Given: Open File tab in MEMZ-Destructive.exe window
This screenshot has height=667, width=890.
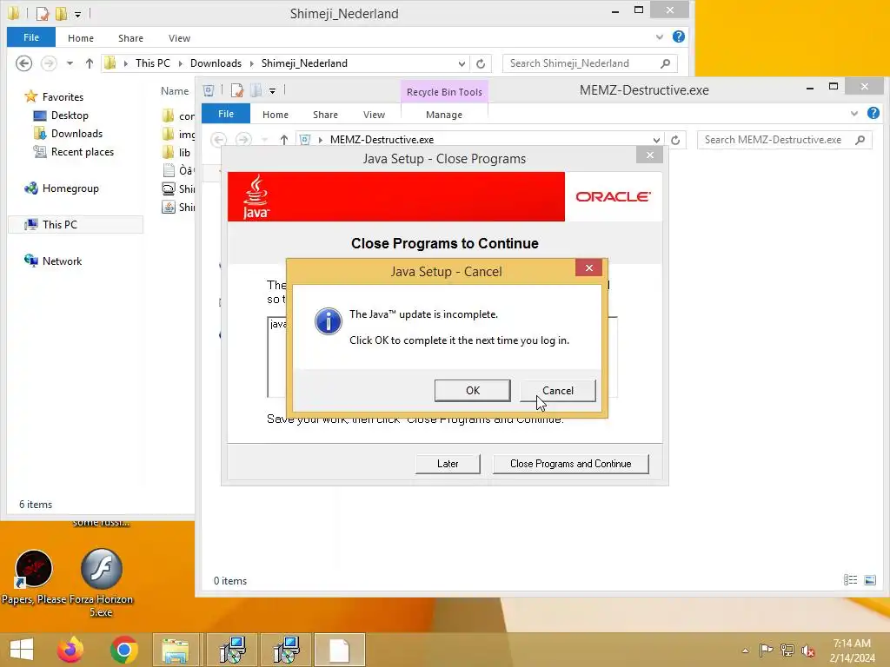Looking at the screenshot, I should click(x=226, y=114).
